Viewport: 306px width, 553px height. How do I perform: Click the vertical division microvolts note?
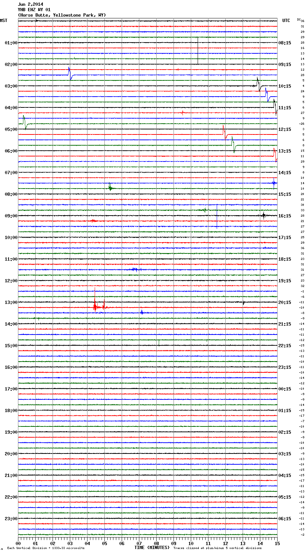point(46,548)
